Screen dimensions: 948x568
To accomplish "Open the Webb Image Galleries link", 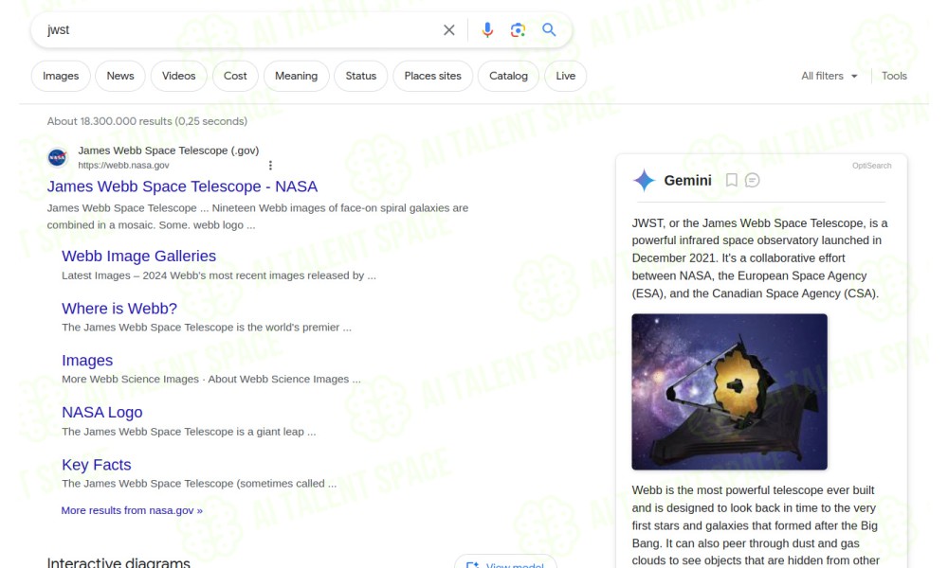I will coord(138,256).
